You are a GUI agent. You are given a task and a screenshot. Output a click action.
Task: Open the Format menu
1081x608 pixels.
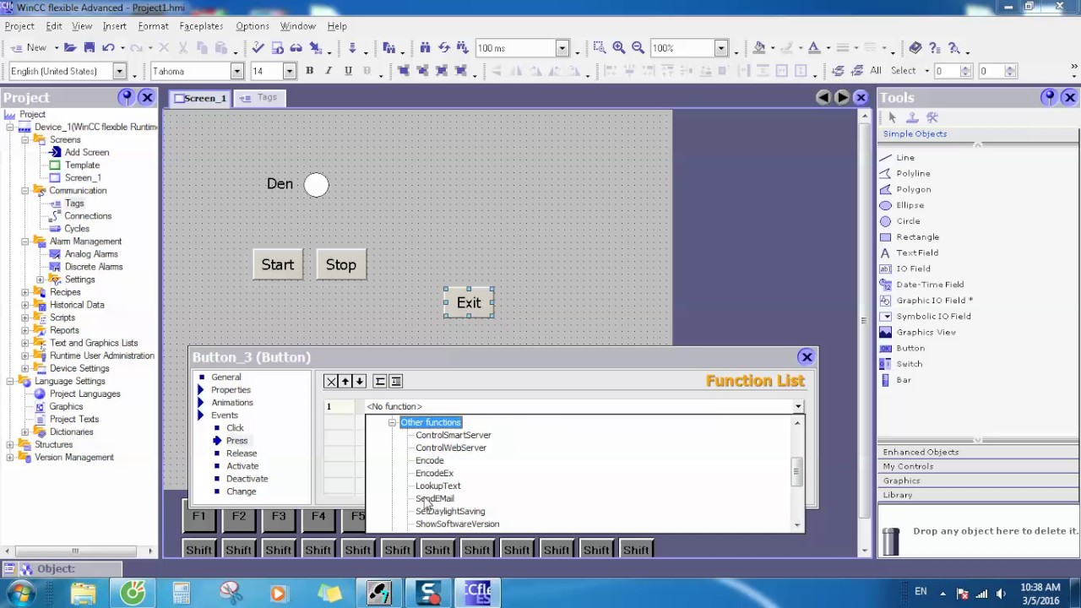tap(154, 26)
